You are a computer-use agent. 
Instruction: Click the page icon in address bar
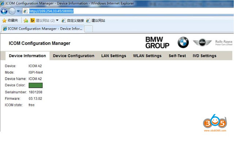(x=26, y=11)
